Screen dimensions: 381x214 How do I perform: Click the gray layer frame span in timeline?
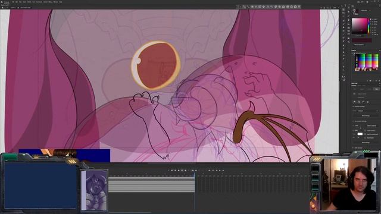[x=151, y=184]
